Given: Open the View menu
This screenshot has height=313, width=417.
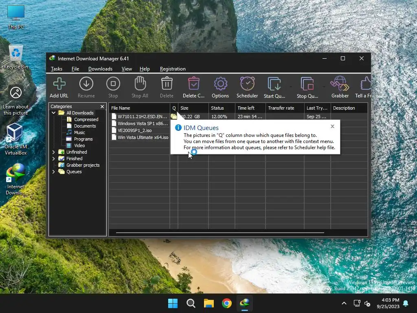Looking at the screenshot, I should click(127, 68).
